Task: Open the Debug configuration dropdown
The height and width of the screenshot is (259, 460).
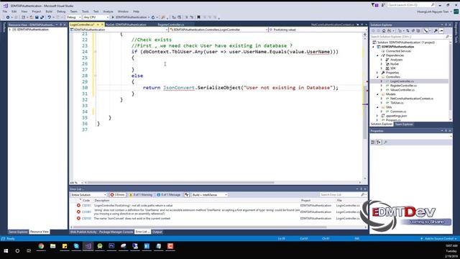Action: pos(73,17)
